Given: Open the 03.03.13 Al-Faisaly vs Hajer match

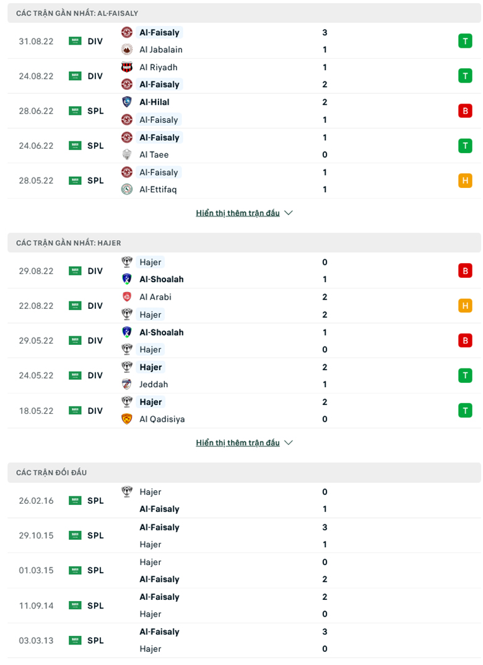Looking at the screenshot, I should click(241, 640).
